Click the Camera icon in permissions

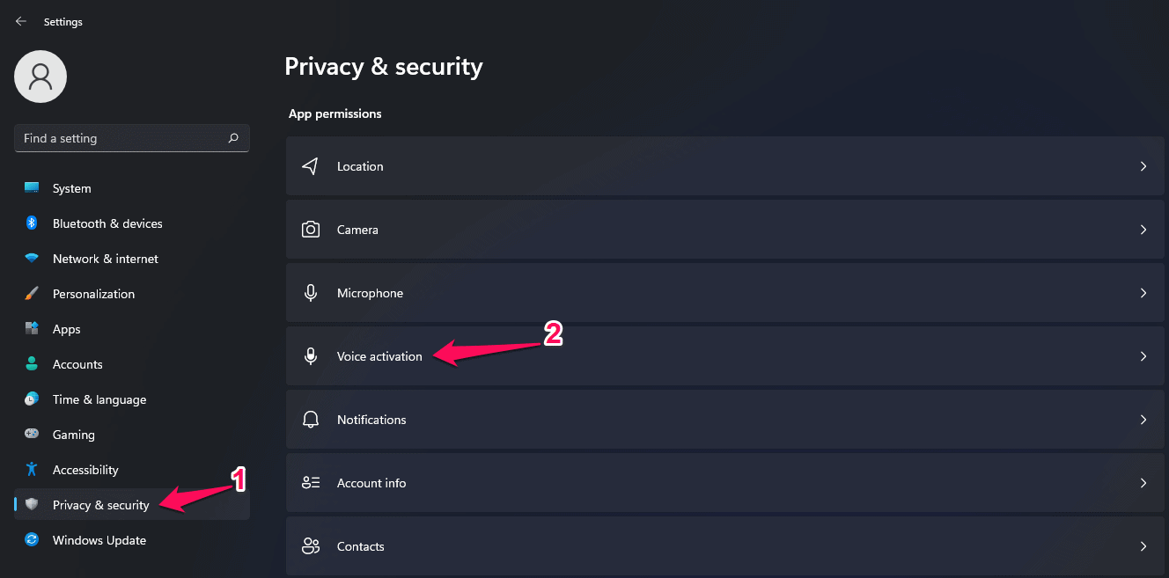(311, 230)
